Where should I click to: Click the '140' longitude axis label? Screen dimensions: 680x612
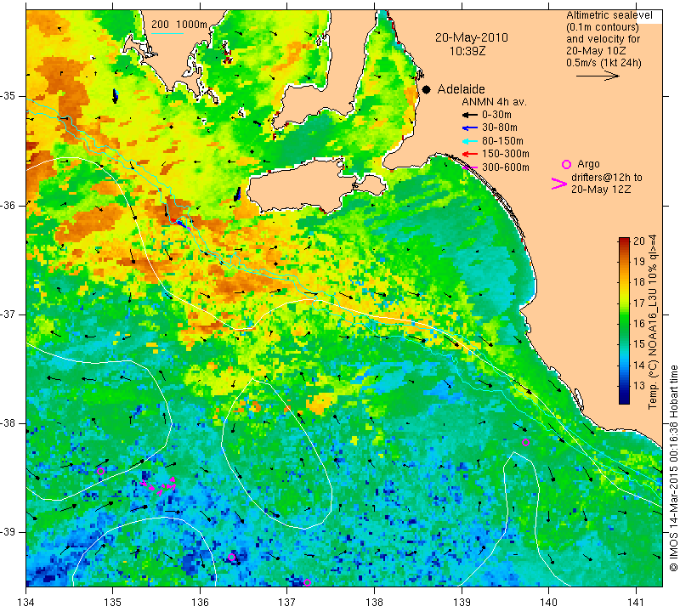[548, 602]
